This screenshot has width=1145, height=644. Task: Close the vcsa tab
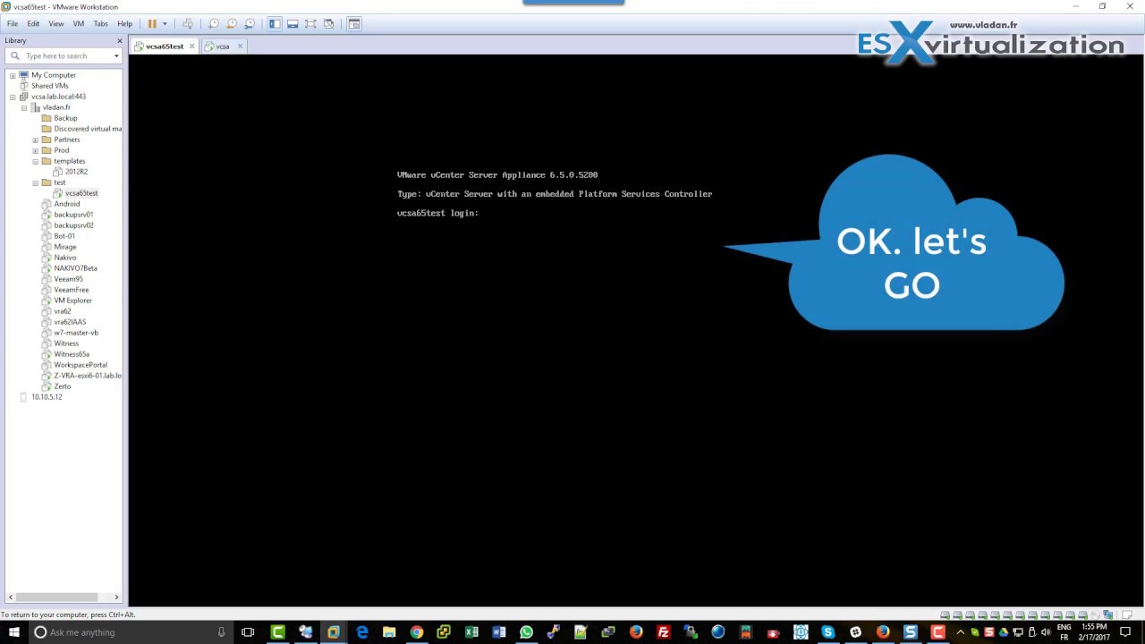point(241,47)
